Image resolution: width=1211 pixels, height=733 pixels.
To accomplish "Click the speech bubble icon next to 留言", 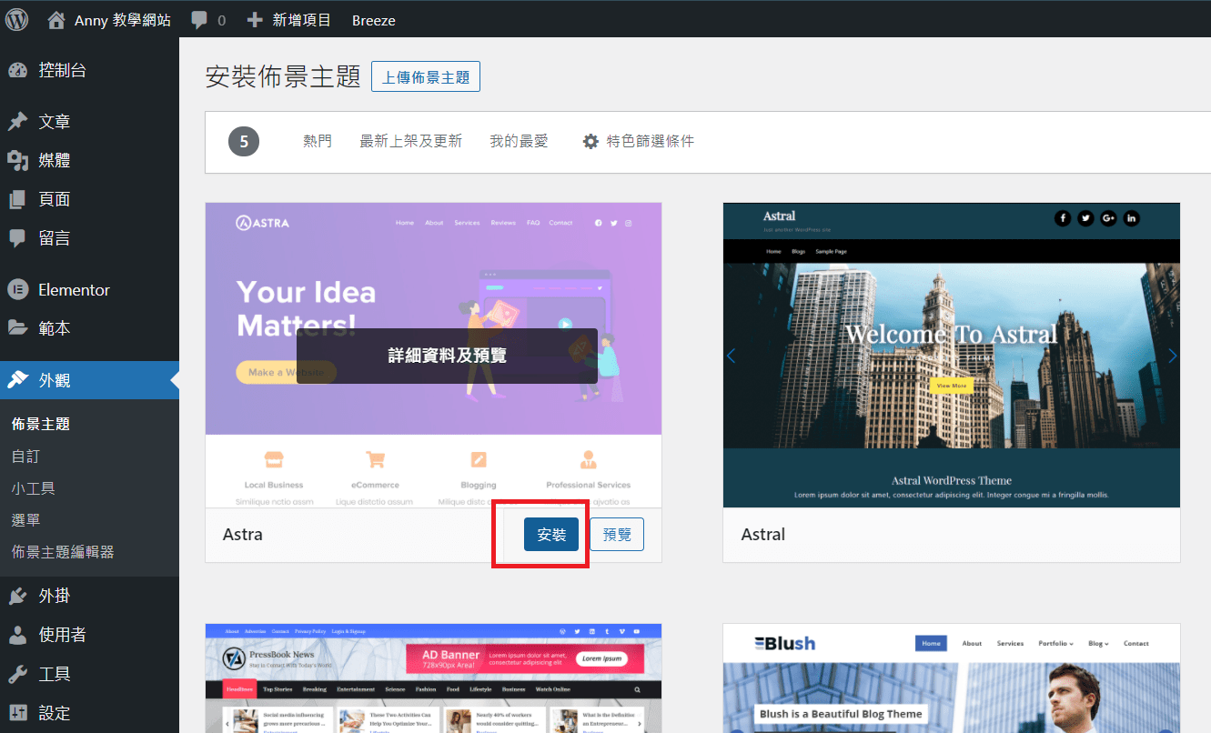I will (17, 238).
